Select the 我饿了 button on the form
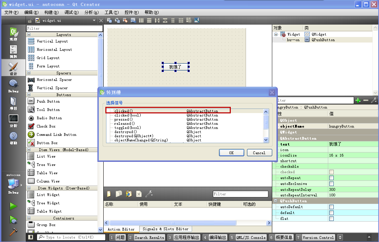Viewport: 379px width, 242px height. [x=176, y=67]
